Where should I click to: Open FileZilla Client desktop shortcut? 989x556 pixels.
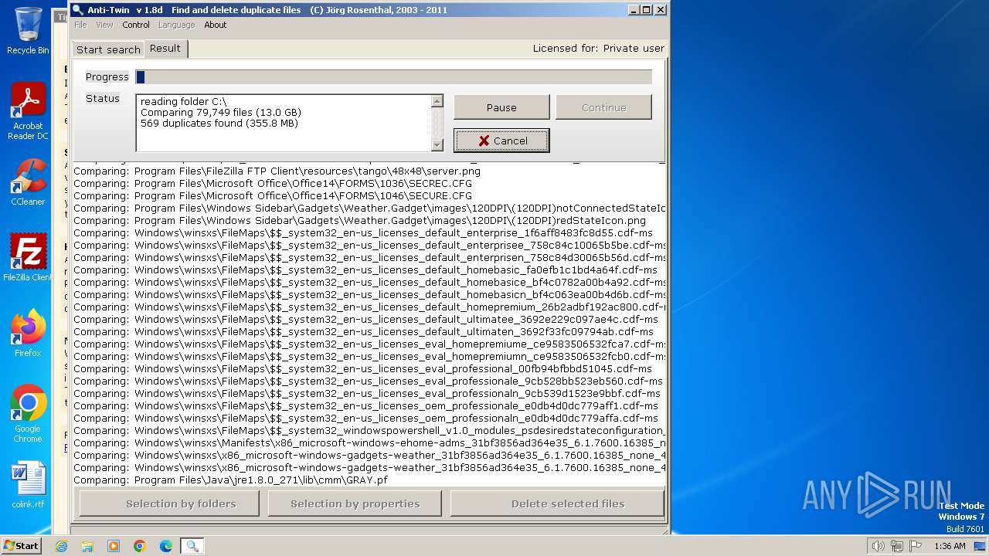tap(28, 257)
